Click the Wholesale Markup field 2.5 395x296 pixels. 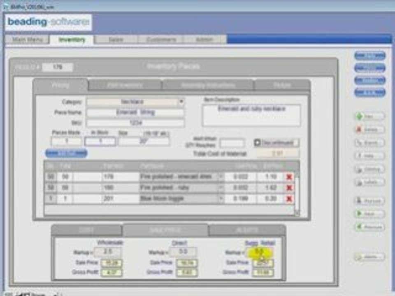[x=108, y=252]
